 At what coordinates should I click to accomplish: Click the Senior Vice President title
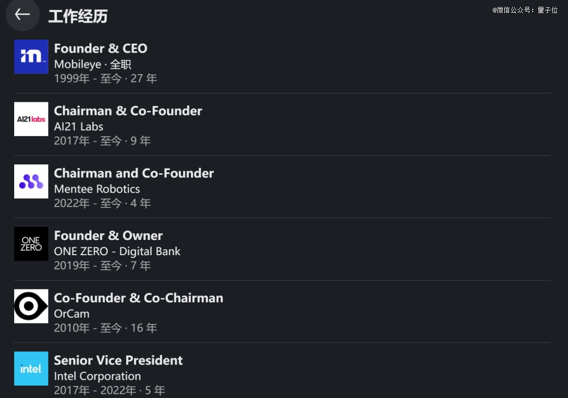tap(118, 361)
